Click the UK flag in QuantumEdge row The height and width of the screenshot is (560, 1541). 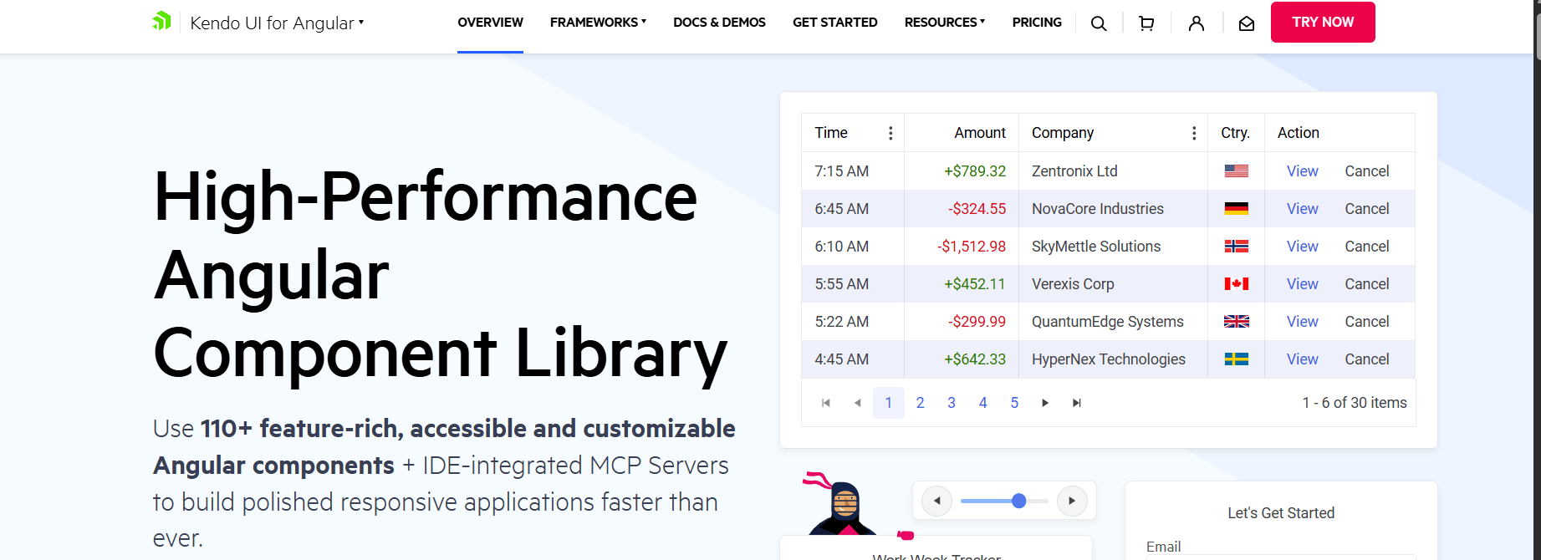1237,322
